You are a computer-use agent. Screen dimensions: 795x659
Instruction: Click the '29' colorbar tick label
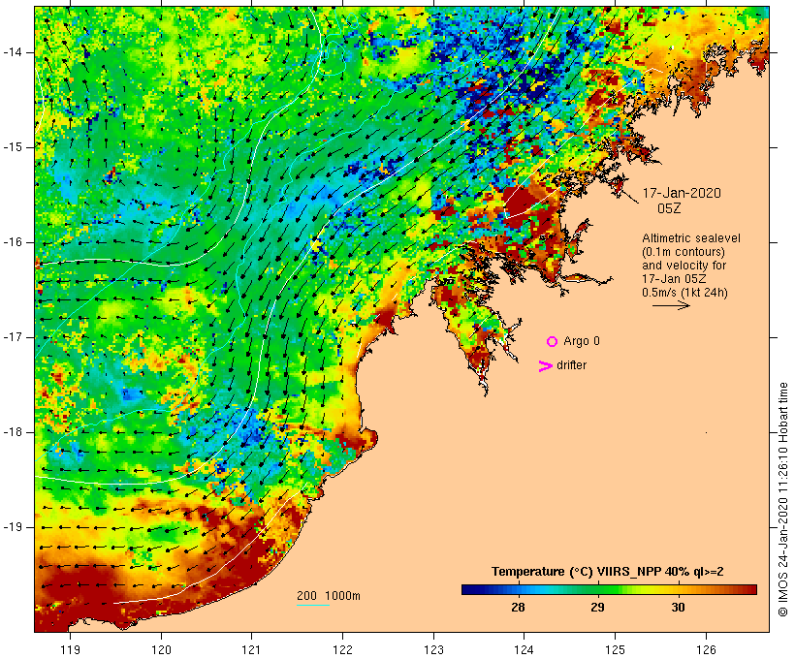click(x=598, y=607)
